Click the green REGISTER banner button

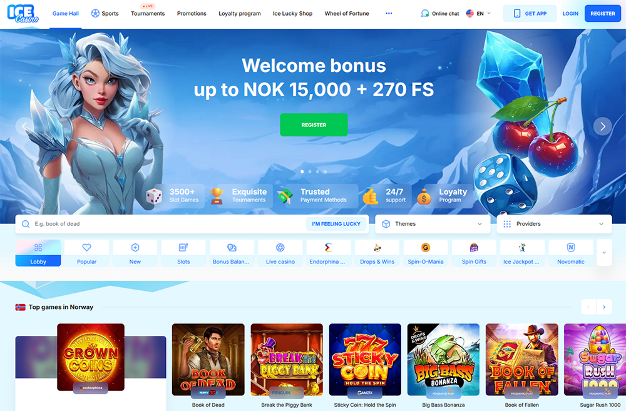coord(314,125)
